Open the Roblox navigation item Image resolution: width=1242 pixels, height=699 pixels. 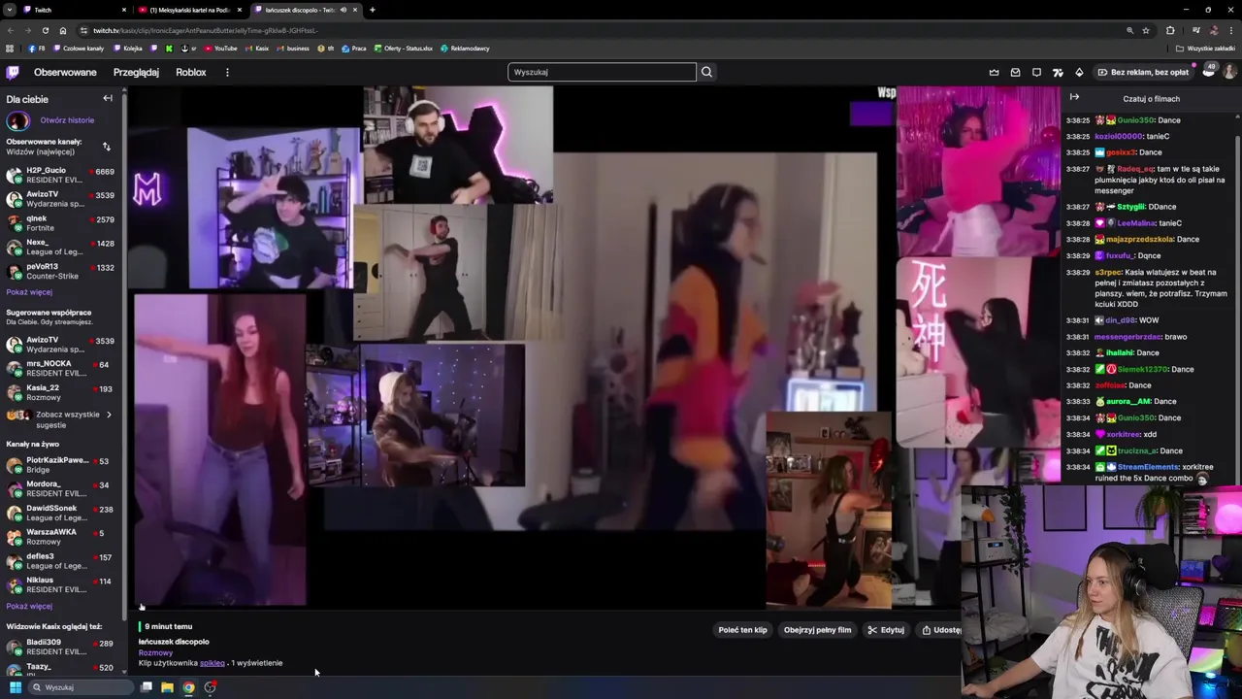pos(190,72)
